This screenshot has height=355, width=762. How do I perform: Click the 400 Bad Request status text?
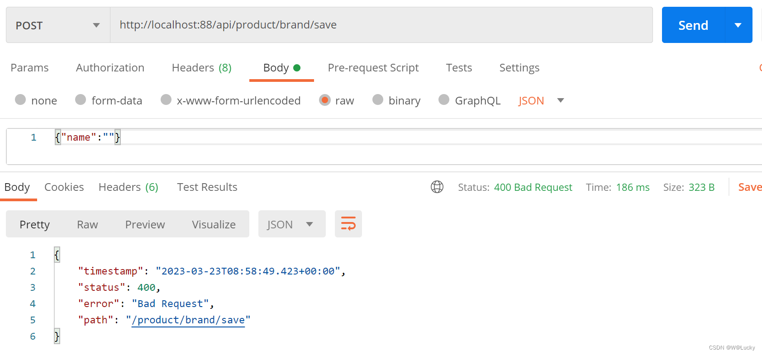[533, 187]
